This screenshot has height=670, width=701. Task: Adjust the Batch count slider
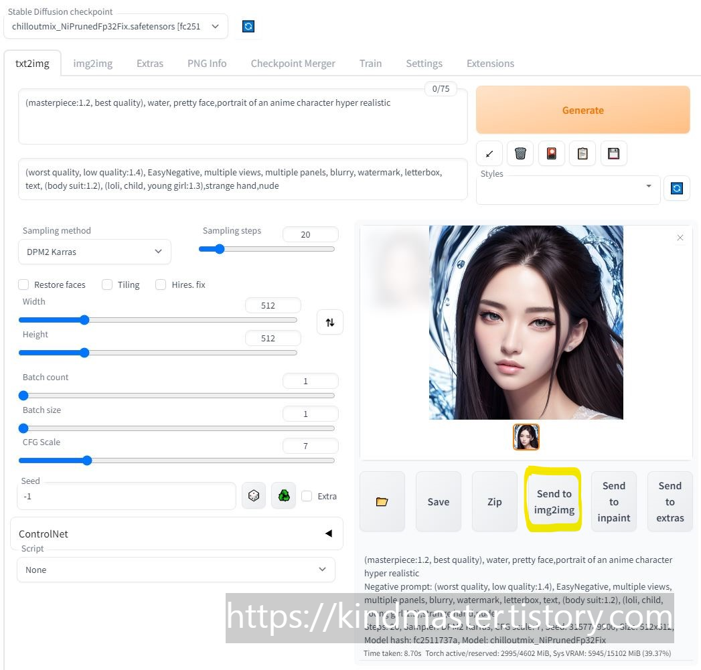[177, 396]
